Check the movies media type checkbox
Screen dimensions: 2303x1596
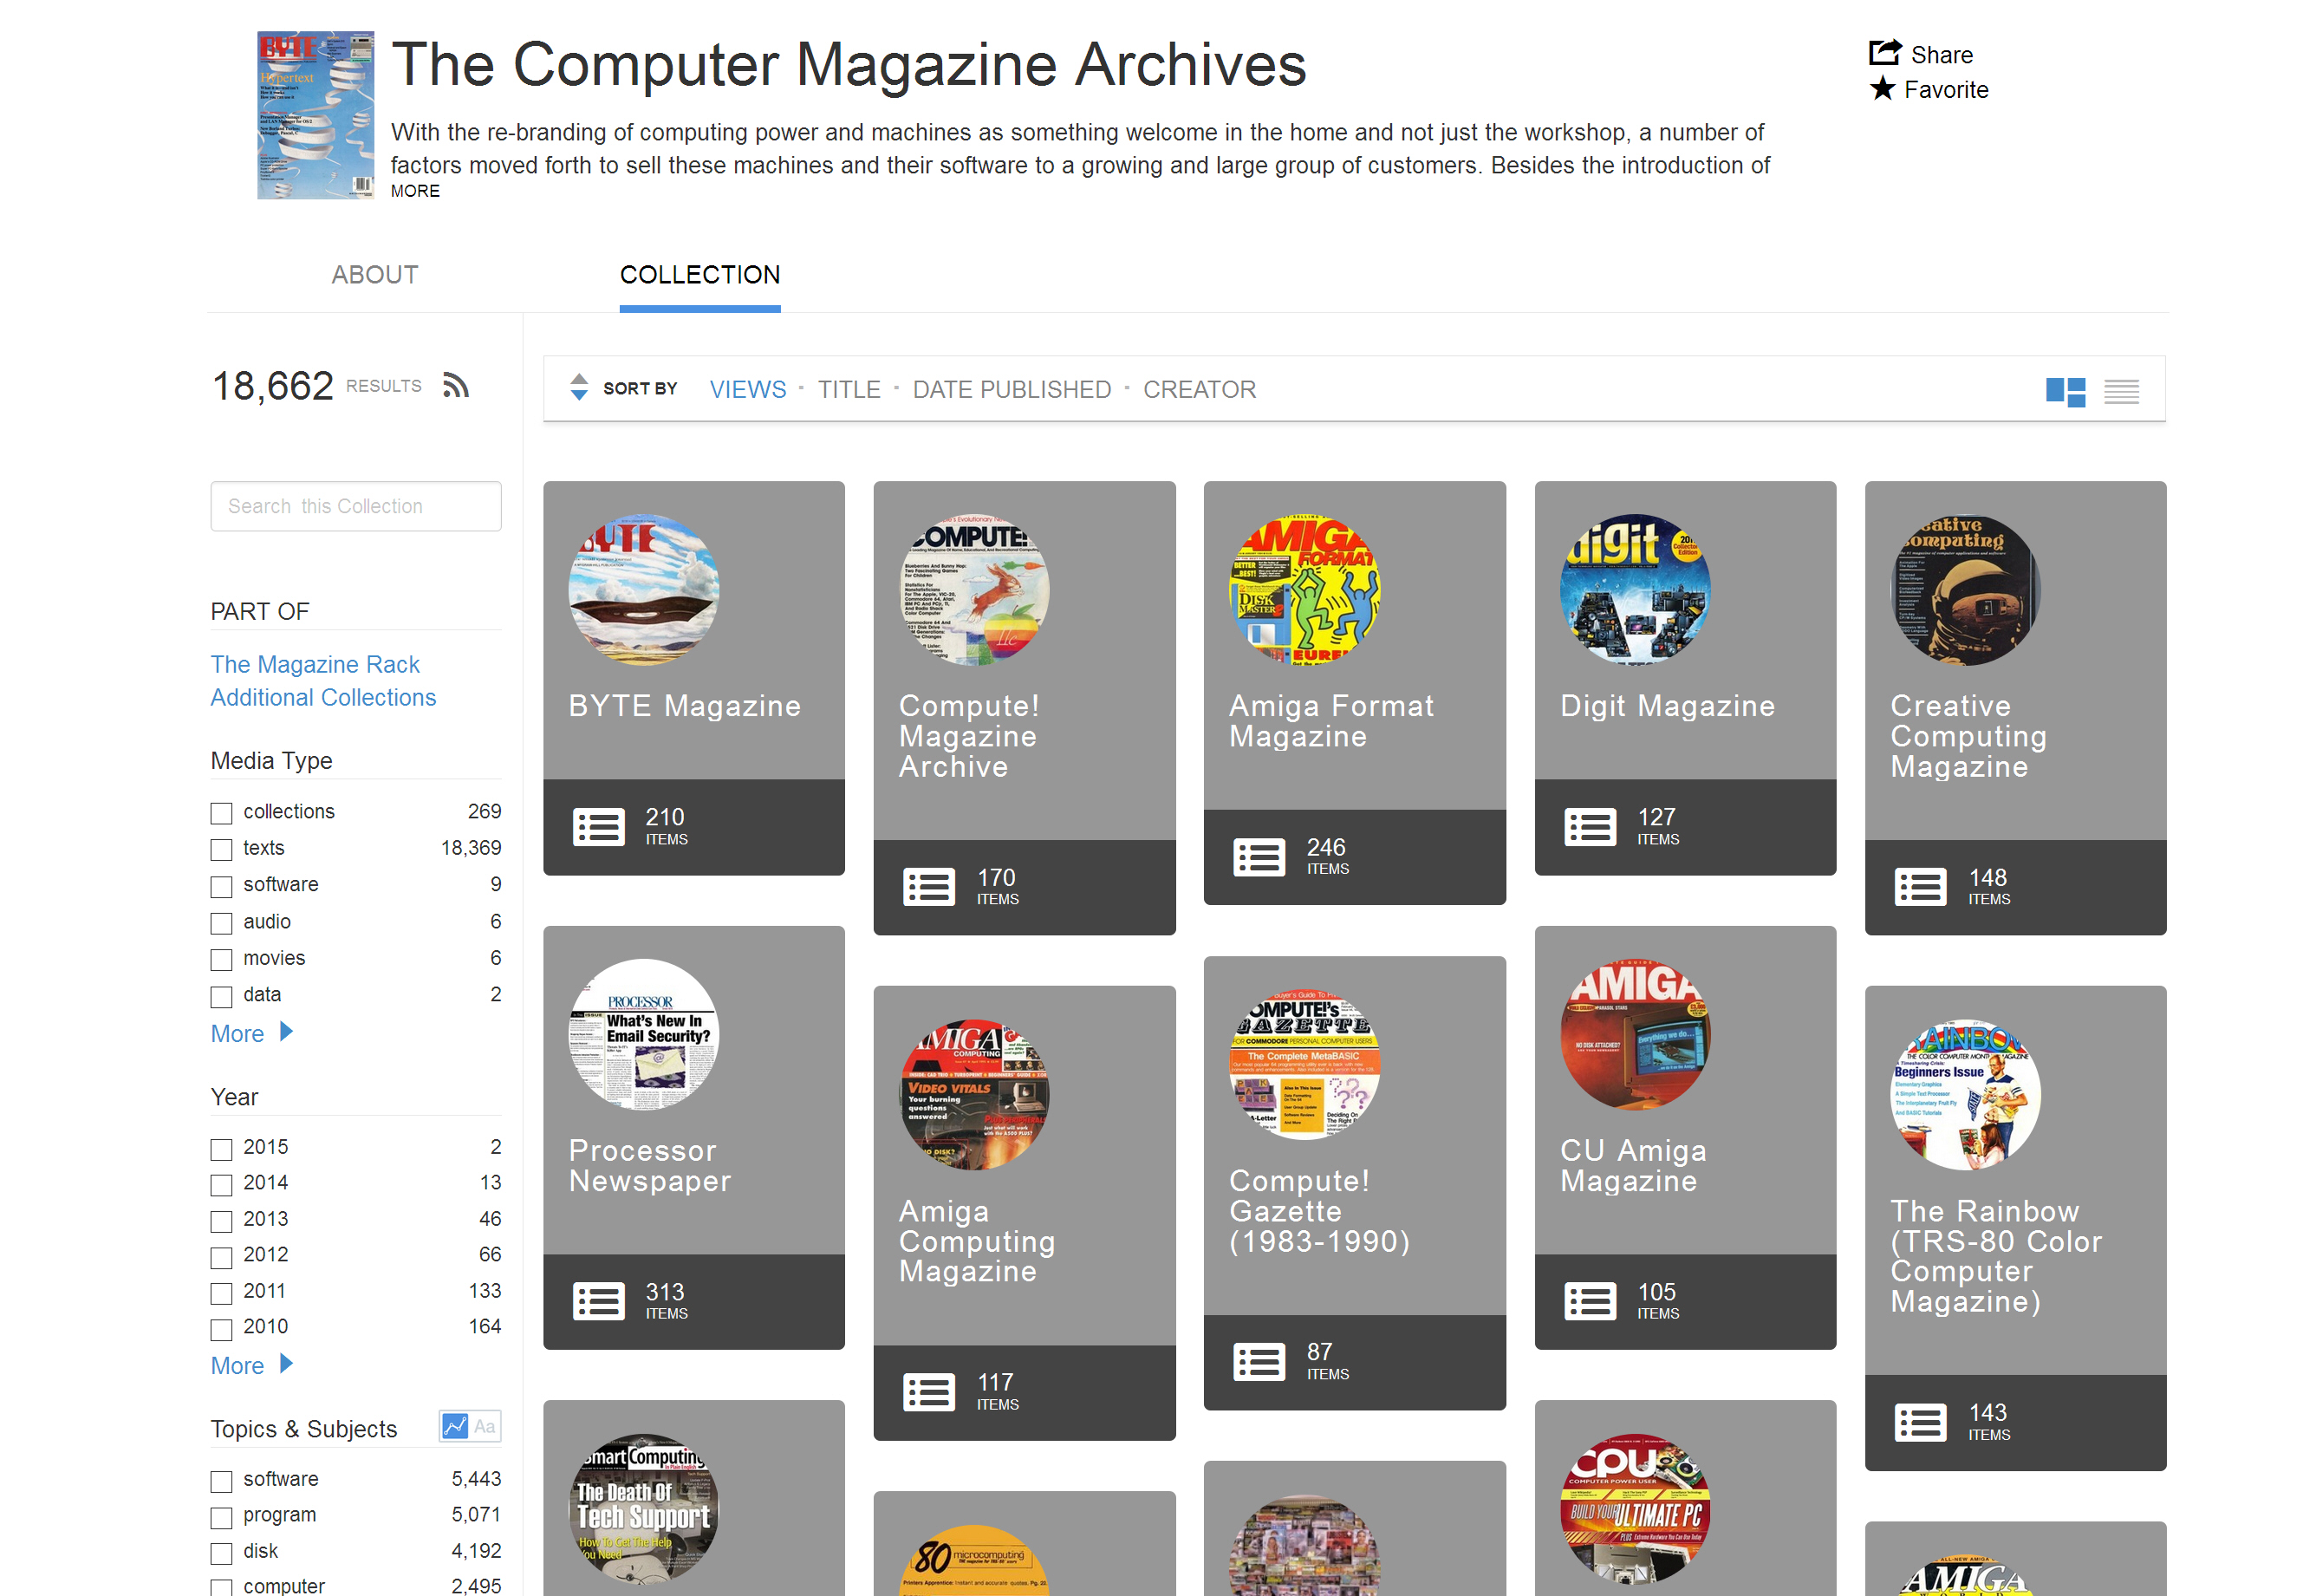tap(221, 960)
